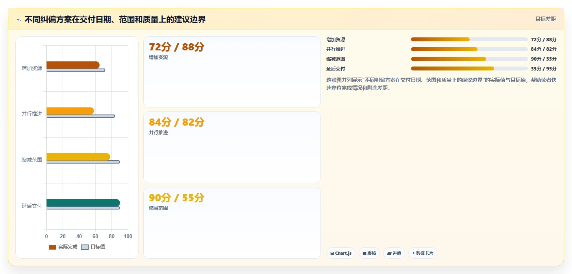Image resolution: width=572 pixels, height=274 pixels.
Task: Click the 20 tick on the chart x-axis
Action: [x=63, y=236]
